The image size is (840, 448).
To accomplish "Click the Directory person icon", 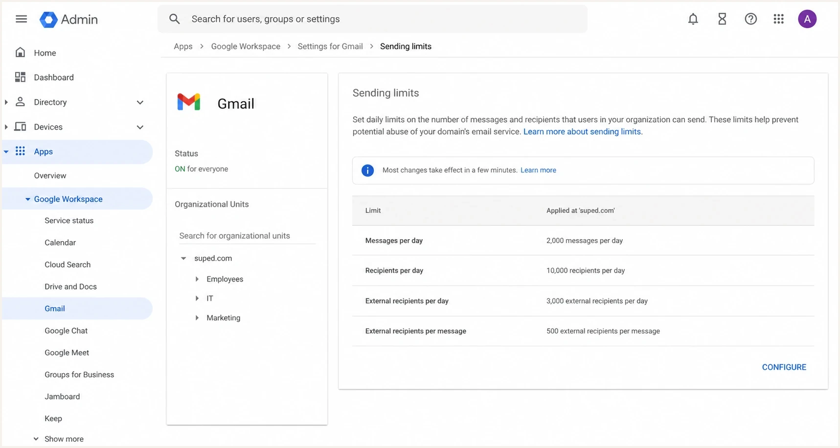I will (20, 102).
